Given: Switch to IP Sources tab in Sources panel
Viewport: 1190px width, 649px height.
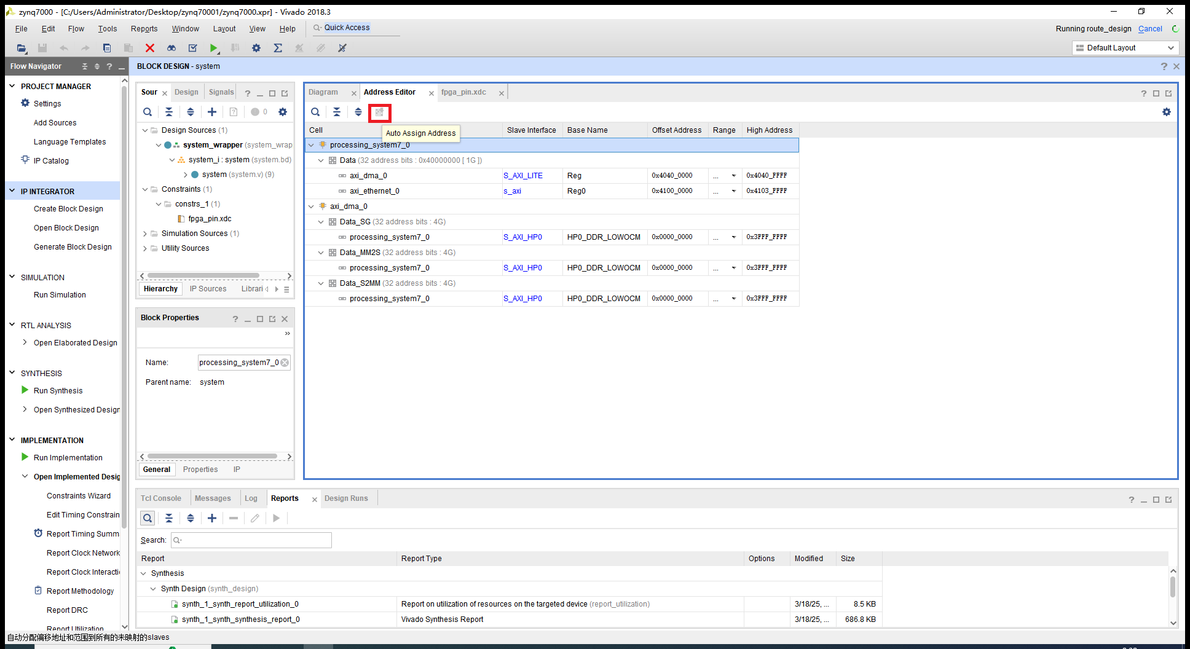Looking at the screenshot, I should 208,289.
